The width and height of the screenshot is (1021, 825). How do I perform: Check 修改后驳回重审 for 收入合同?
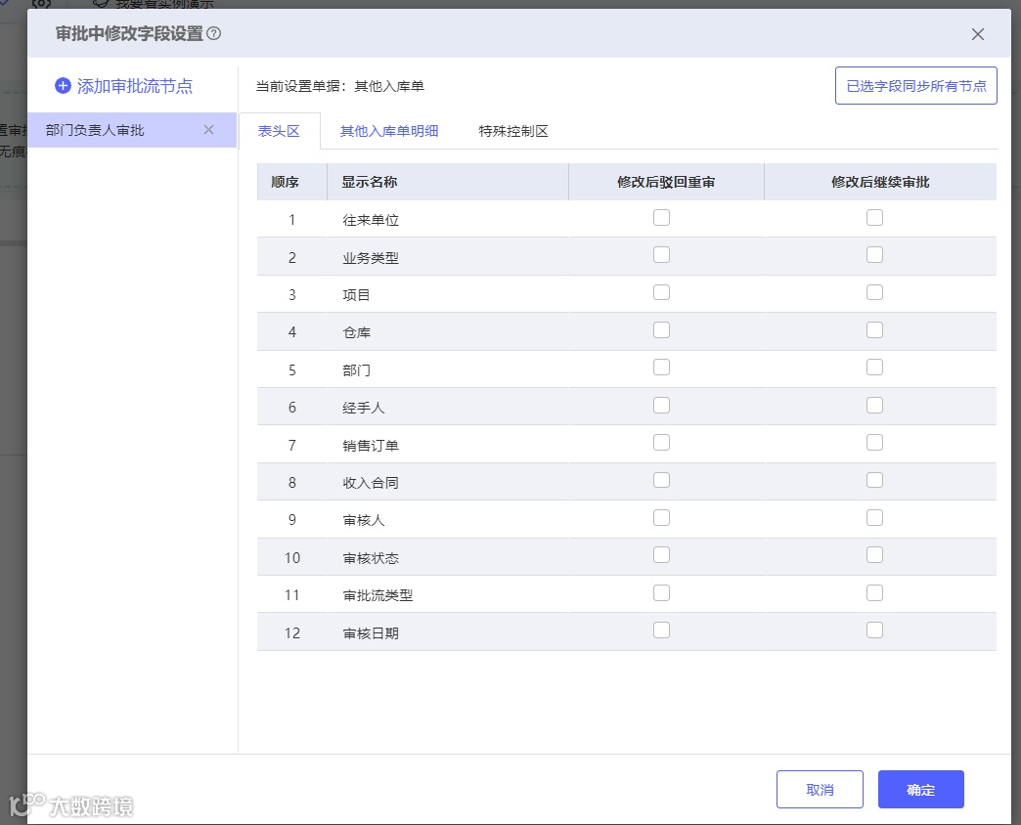click(661, 480)
